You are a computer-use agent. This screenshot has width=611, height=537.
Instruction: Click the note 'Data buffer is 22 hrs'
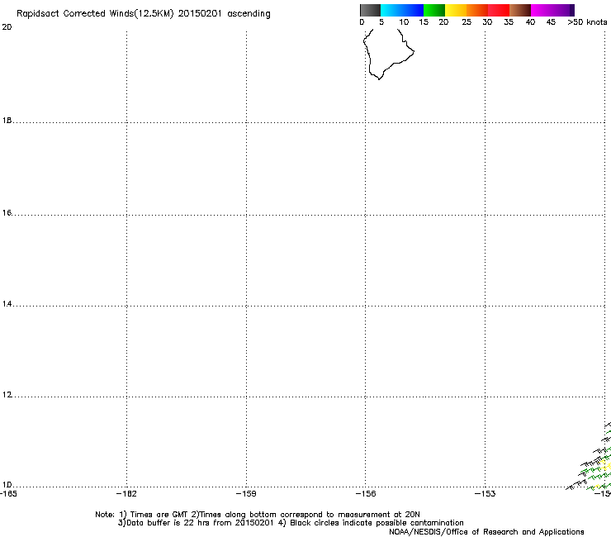168,523
